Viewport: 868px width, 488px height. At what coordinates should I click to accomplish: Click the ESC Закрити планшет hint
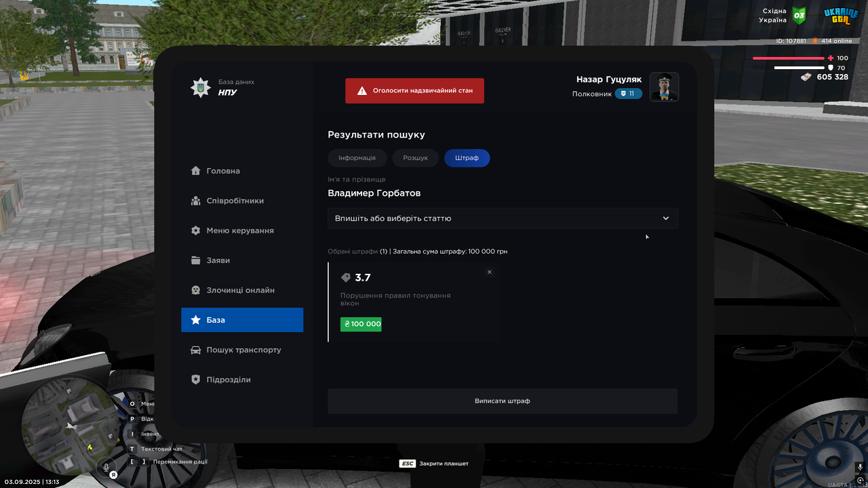(434, 464)
